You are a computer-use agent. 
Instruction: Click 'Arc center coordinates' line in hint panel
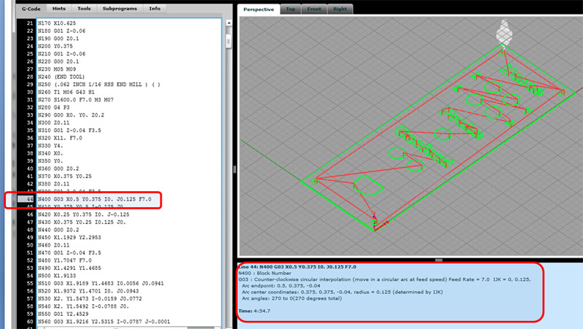point(342,292)
